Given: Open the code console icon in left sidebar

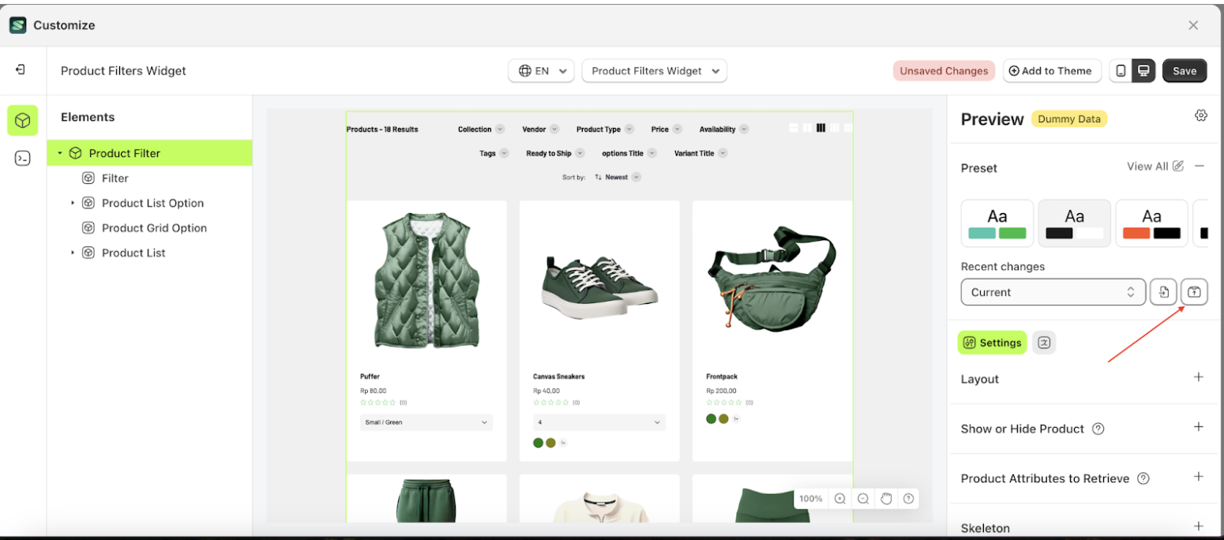Looking at the screenshot, I should (x=23, y=159).
